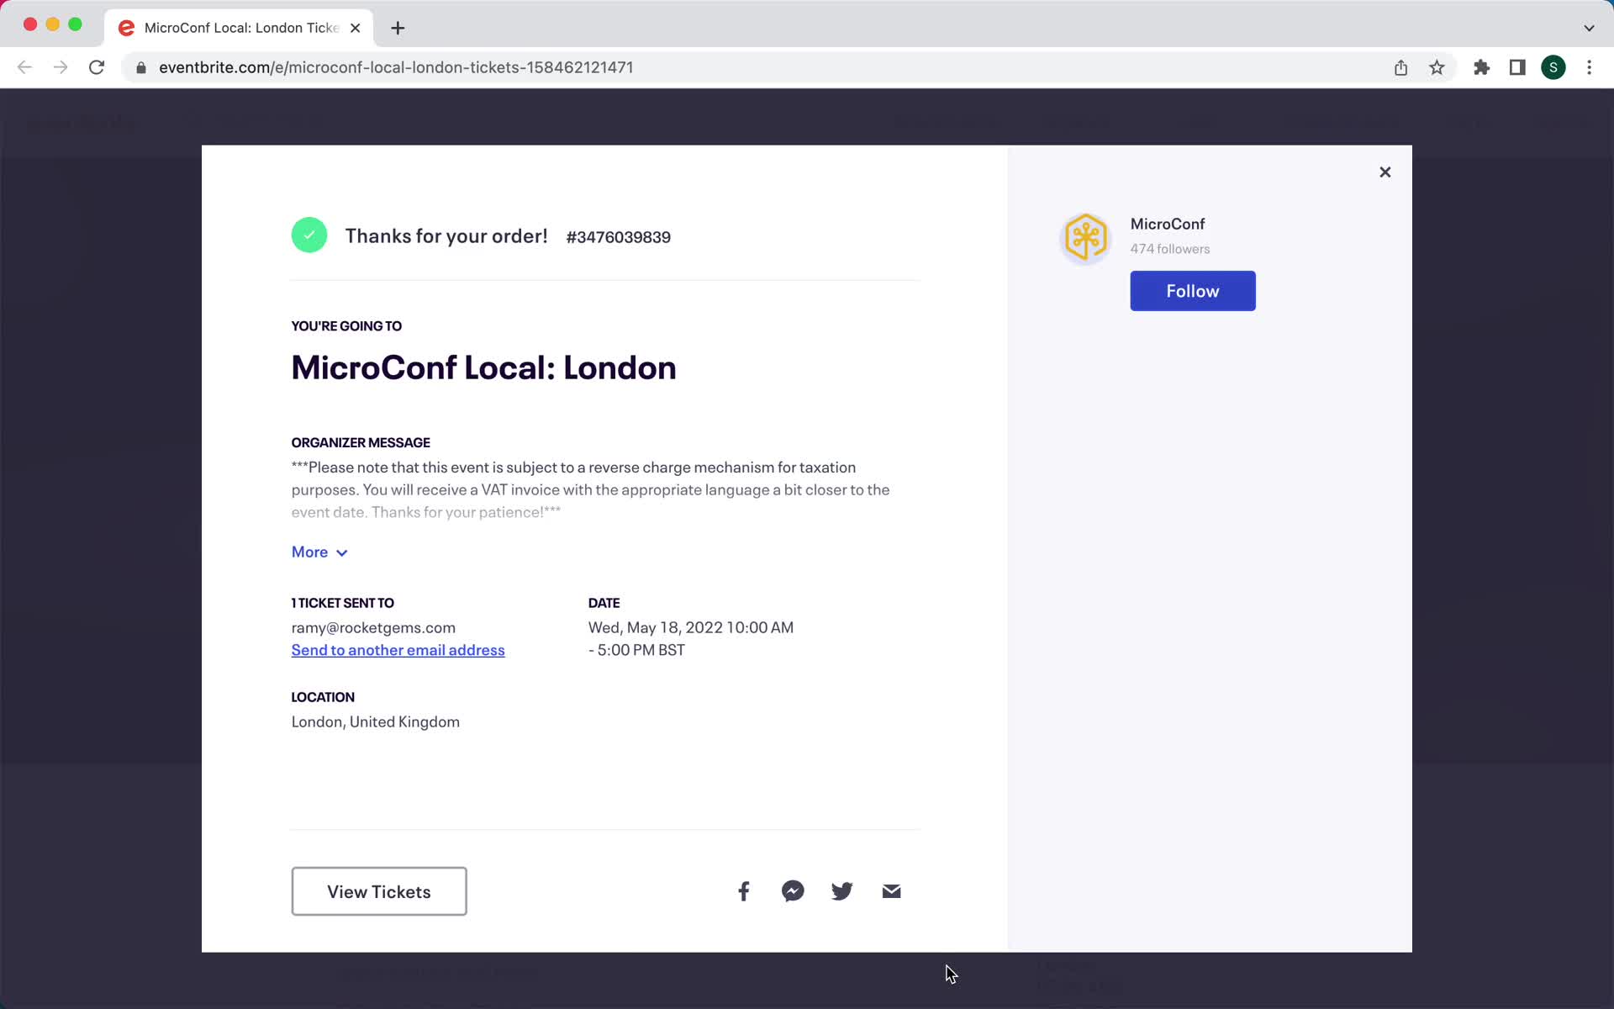Click the 474 followers text
Image resolution: width=1614 pixels, height=1009 pixels.
click(x=1170, y=249)
